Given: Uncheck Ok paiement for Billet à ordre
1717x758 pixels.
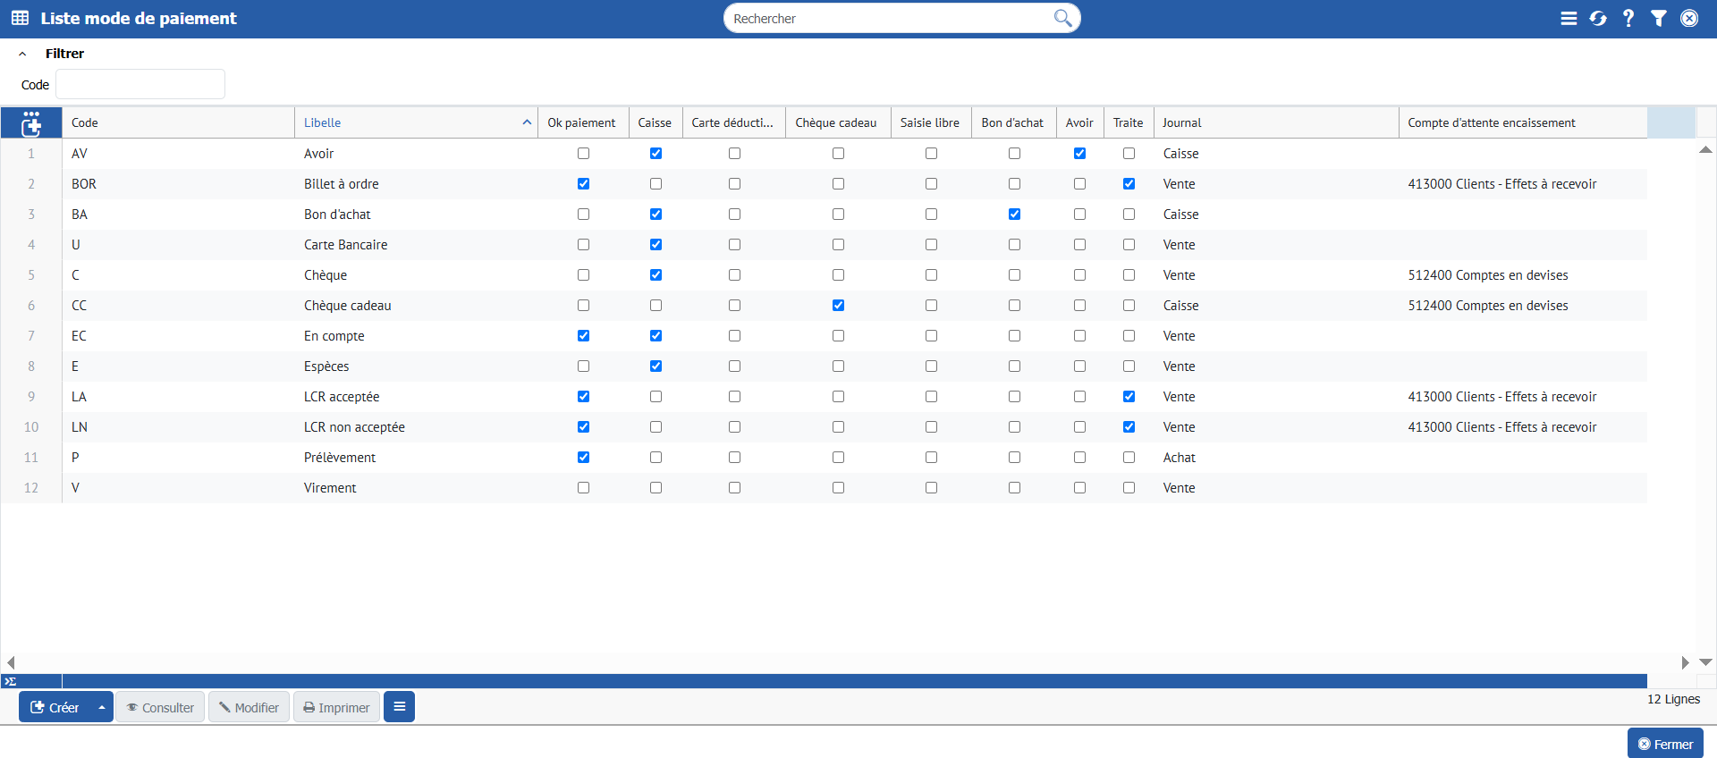Looking at the screenshot, I should [x=583, y=184].
